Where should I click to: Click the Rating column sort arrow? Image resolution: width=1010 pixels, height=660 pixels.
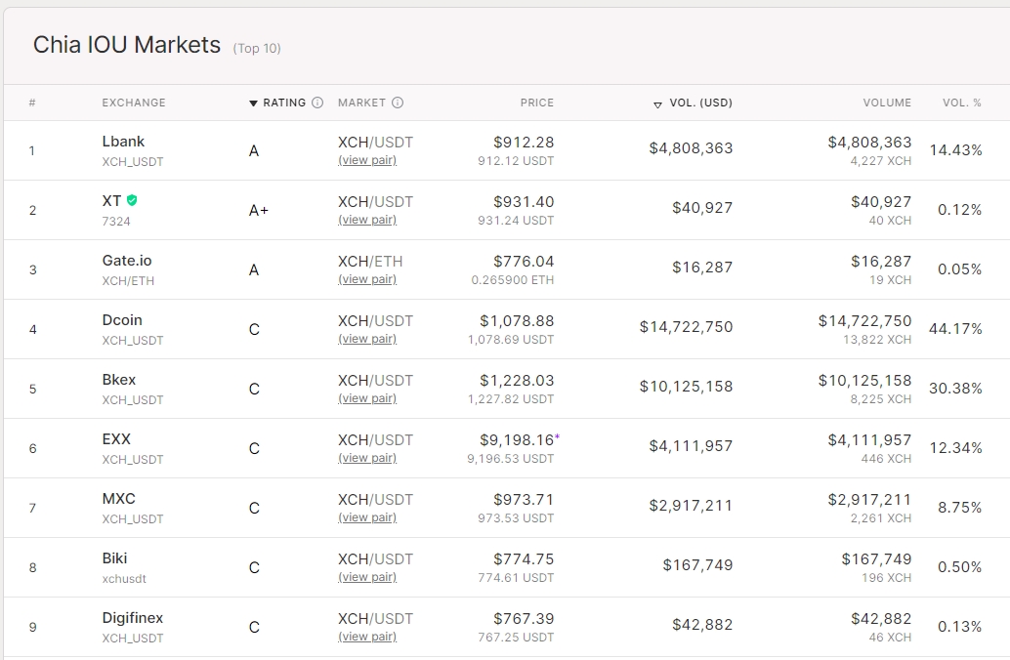point(253,103)
